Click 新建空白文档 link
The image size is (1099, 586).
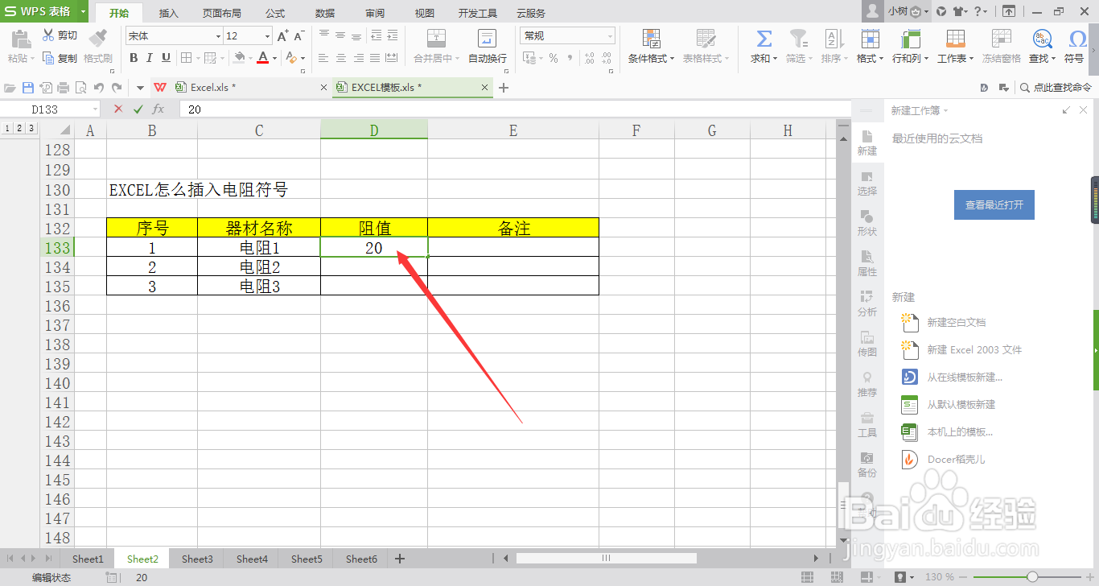pos(956,322)
